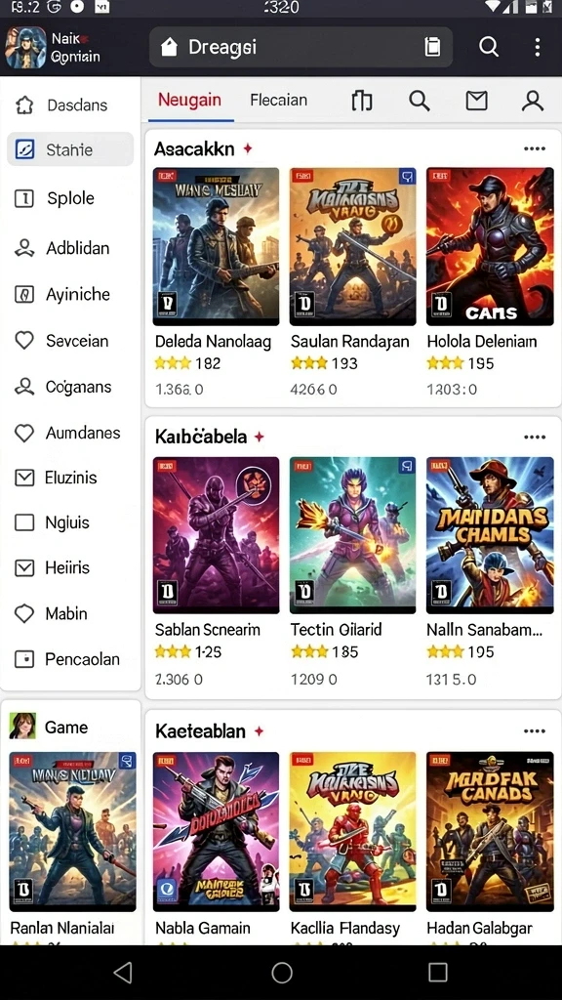This screenshot has width=562, height=1000.
Task: Expand the Asacakkn section three-dot menu
Action: [534, 148]
